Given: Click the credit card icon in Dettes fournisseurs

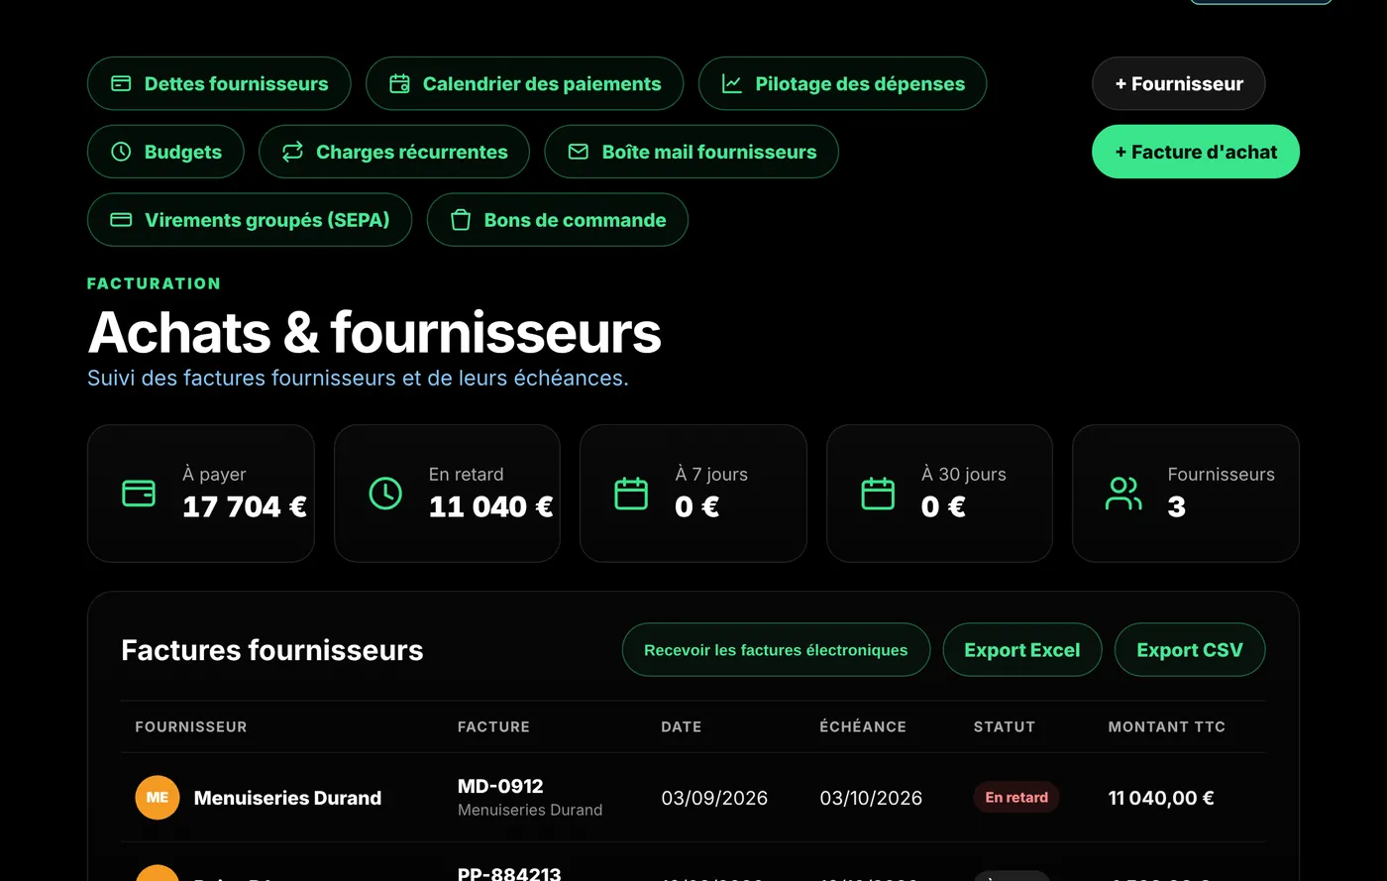Looking at the screenshot, I should (121, 83).
